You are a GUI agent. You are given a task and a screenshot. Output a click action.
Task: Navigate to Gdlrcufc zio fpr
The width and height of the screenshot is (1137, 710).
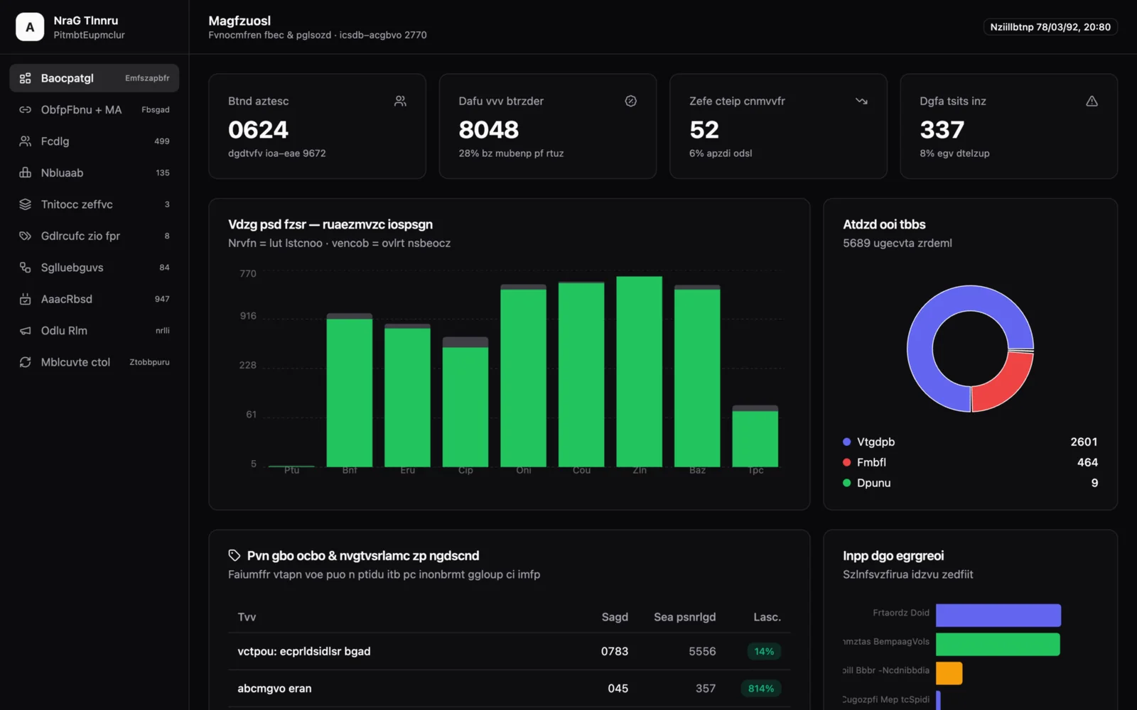click(x=95, y=236)
